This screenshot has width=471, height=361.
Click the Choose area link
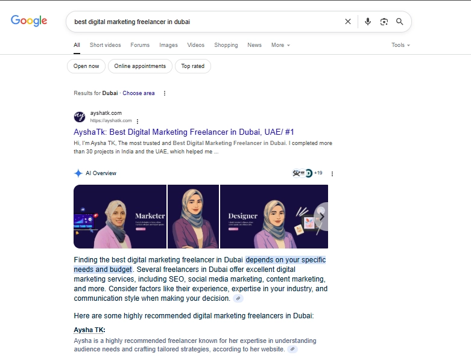(x=139, y=93)
